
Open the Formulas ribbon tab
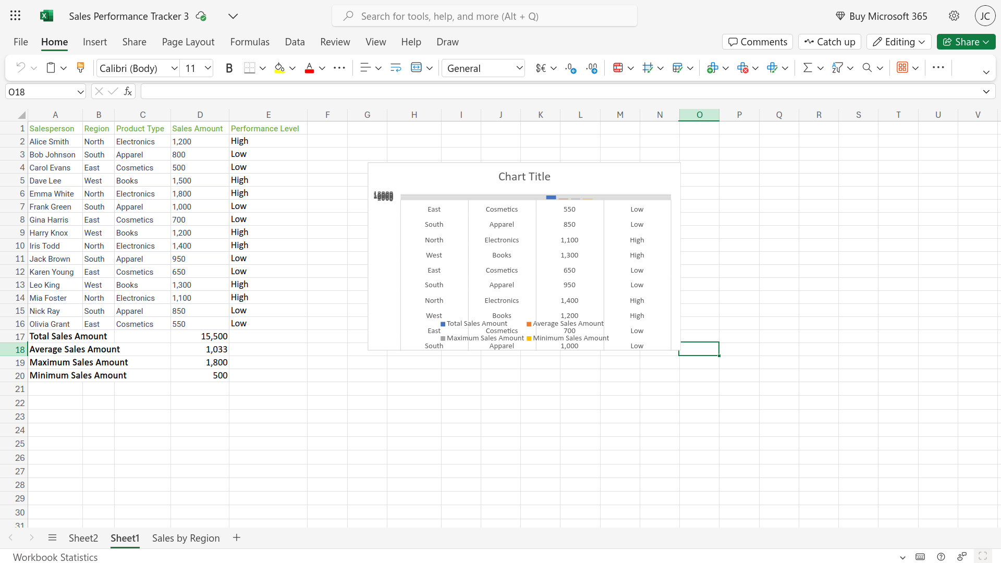click(x=250, y=42)
